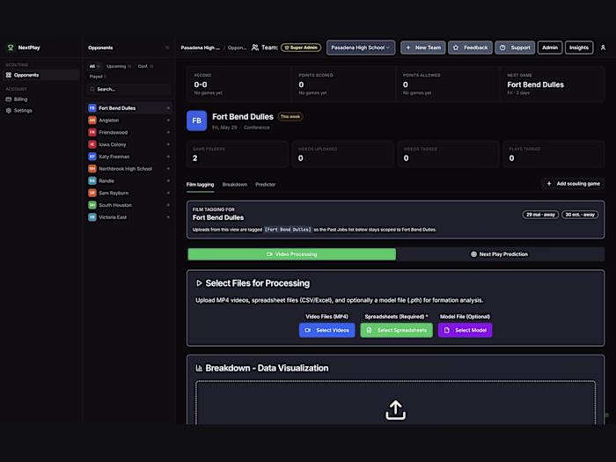Click the Super Admin badge
The width and height of the screenshot is (616, 462).
[301, 48]
